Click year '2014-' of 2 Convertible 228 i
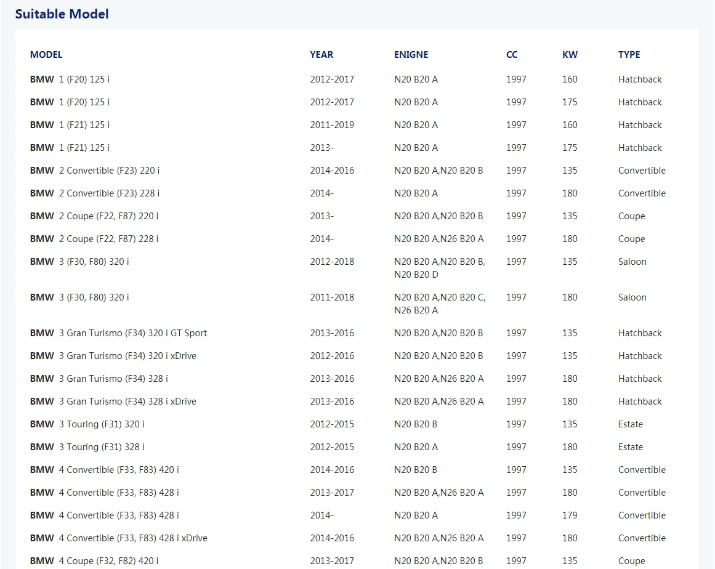Image resolution: width=715 pixels, height=569 pixels. coord(322,193)
